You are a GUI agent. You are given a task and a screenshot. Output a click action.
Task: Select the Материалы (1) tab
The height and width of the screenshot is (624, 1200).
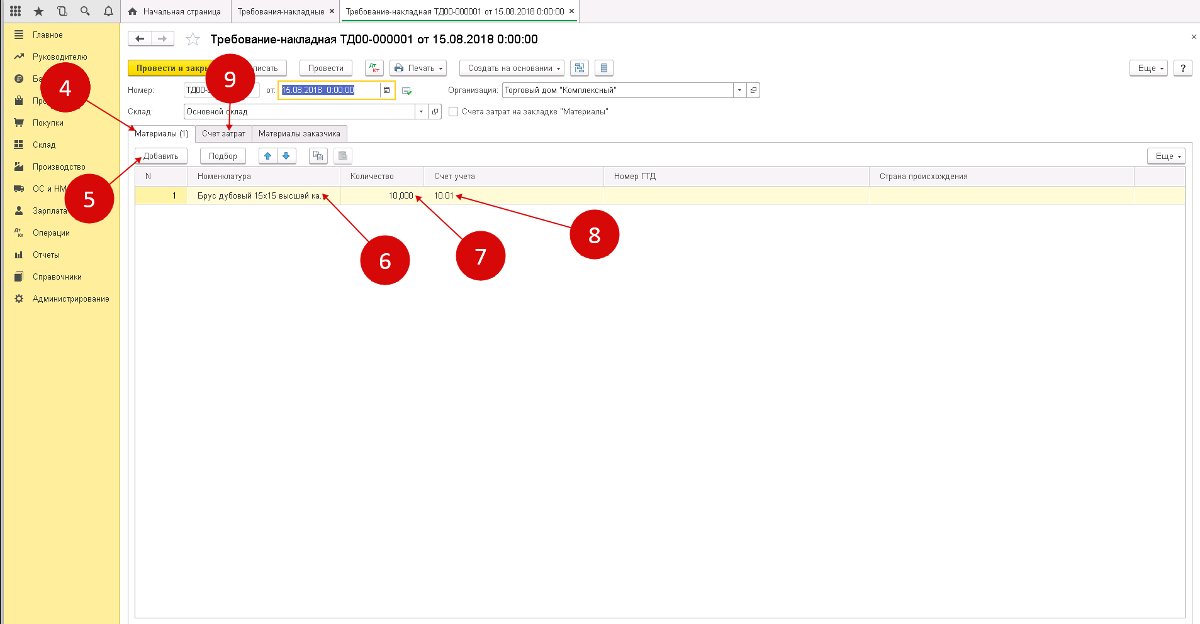click(x=162, y=134)
